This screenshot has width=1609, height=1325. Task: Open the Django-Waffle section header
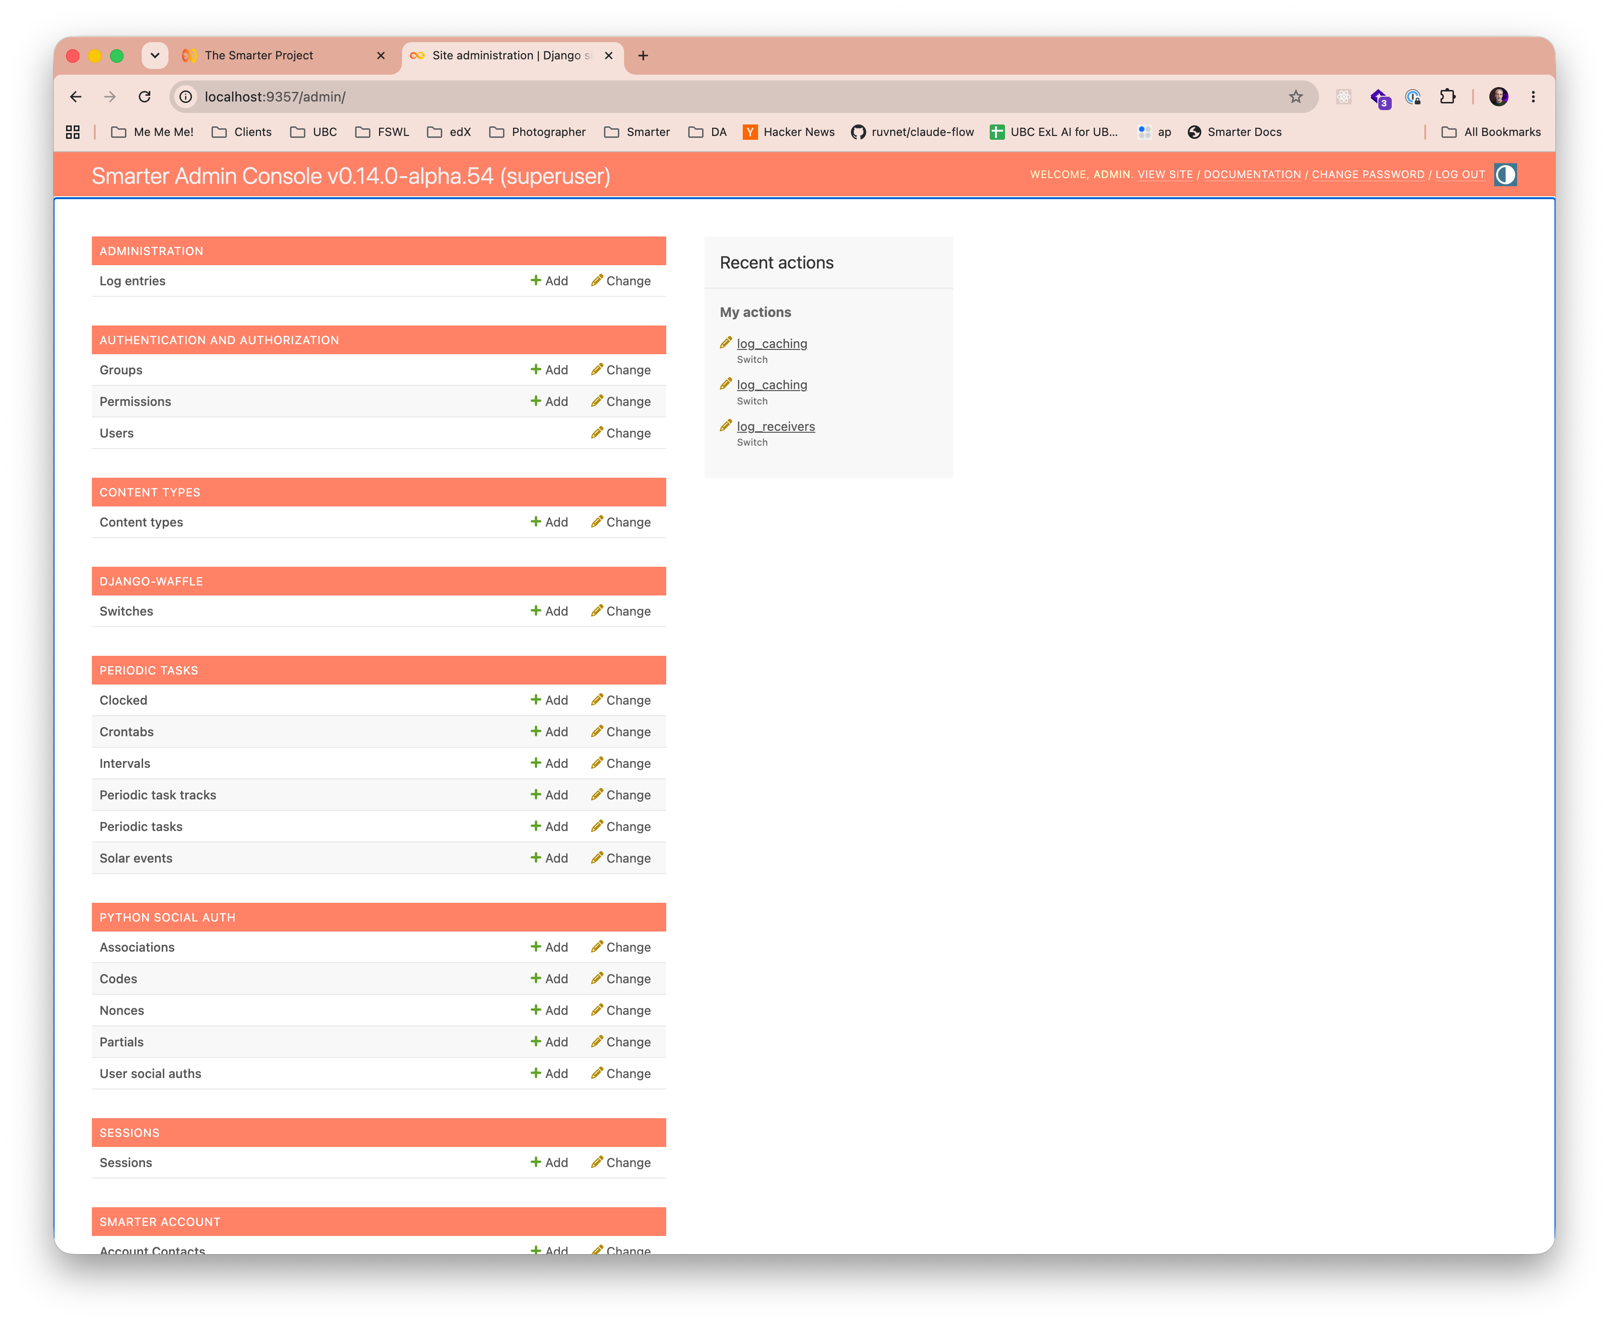point(151,582)
